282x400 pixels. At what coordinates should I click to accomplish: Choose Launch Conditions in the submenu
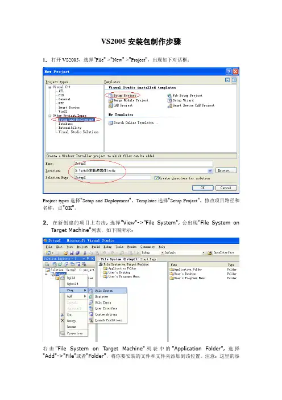point(107,320)
